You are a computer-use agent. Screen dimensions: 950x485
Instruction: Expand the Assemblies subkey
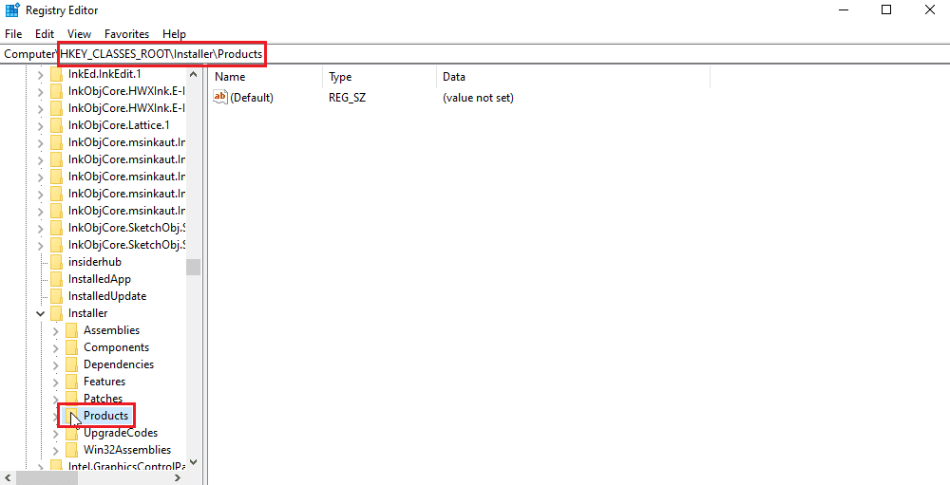pyautogui.click(x=56, y=330)
